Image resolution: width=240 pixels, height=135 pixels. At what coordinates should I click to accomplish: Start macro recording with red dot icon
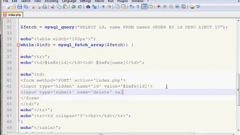click(x=159, y=7)
